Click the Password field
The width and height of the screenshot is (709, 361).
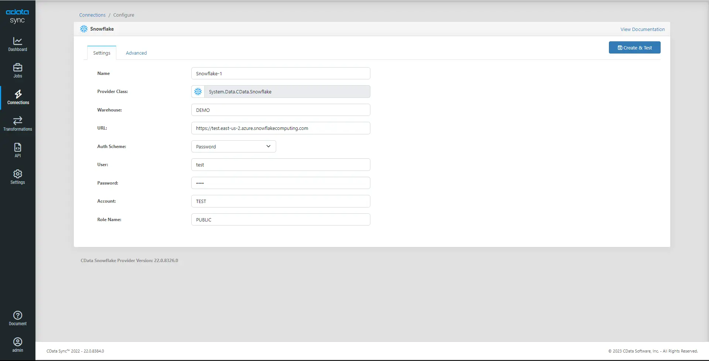281,183
